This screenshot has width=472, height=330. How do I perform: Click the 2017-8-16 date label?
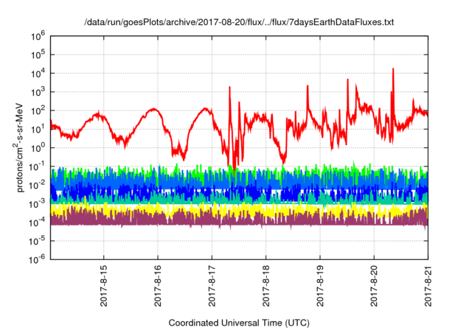158,286
